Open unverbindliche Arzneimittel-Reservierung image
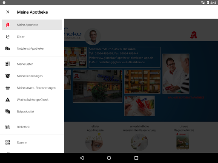This screenshot has height=163, width=218. [139, 142]
